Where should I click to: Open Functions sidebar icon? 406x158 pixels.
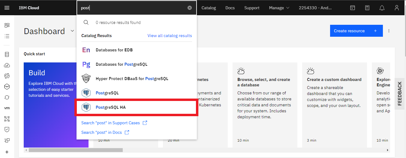click(7, 76)
